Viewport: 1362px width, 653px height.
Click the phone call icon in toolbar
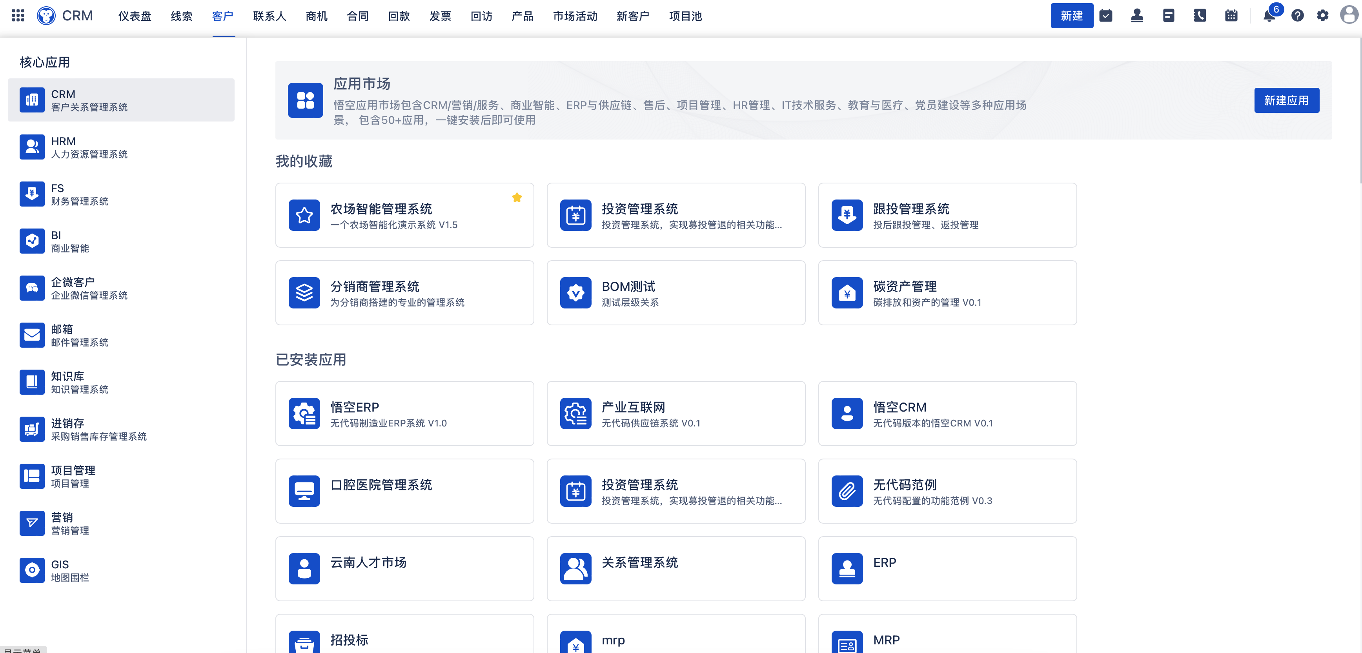1199,16
